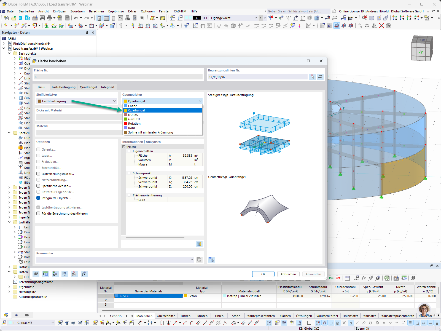Open the 1 - Global XYZ coordinate system dropdown
Viewport: 441px width, 331px height.
(x=52, y=323)
